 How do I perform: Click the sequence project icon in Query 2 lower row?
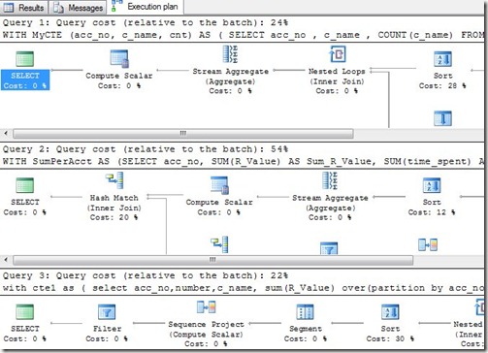click(428, 244)
